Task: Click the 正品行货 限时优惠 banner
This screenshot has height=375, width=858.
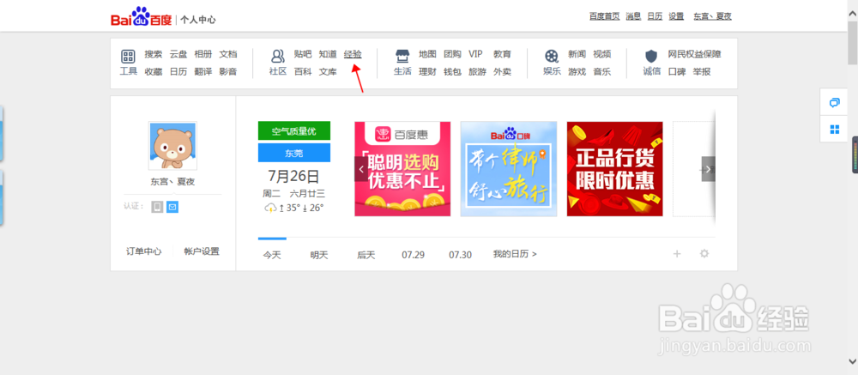Action: (x=614, y=168)
